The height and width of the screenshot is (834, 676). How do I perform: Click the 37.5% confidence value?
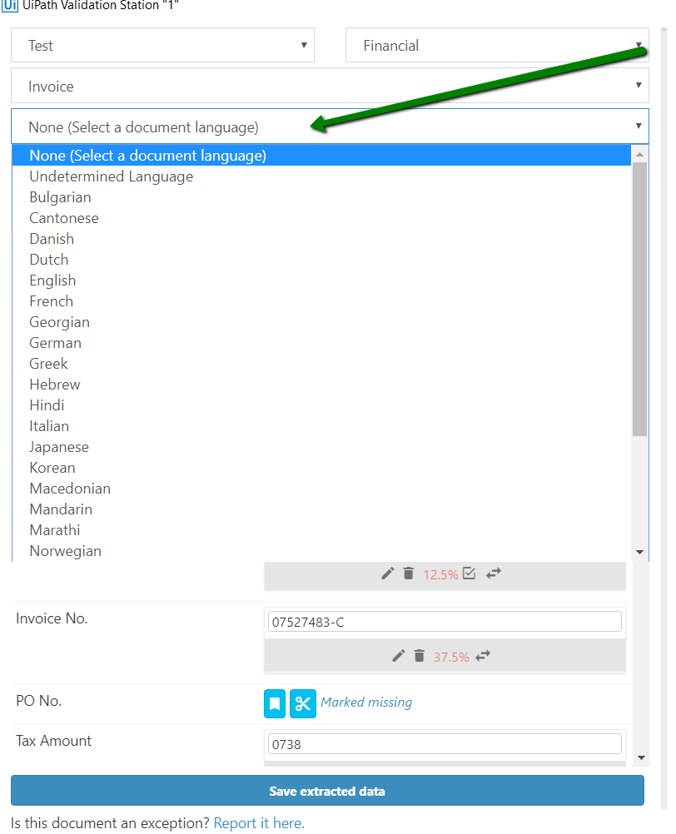tap(451, 657)
